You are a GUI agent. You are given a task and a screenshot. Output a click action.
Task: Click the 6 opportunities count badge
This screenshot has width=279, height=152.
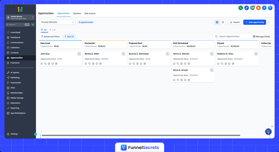(x=86, y=22)
